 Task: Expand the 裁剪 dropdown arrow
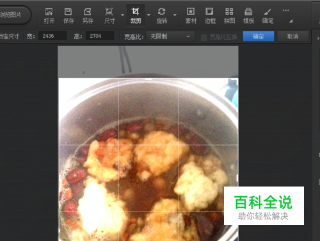(148, 15)
